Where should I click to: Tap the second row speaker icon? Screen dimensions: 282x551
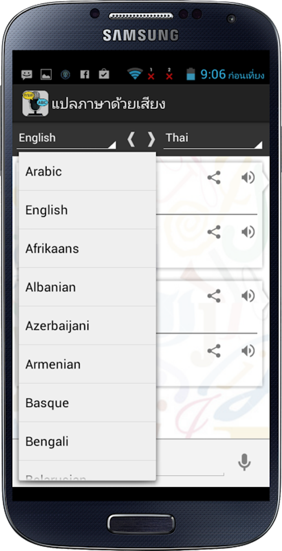click(248, 232)
